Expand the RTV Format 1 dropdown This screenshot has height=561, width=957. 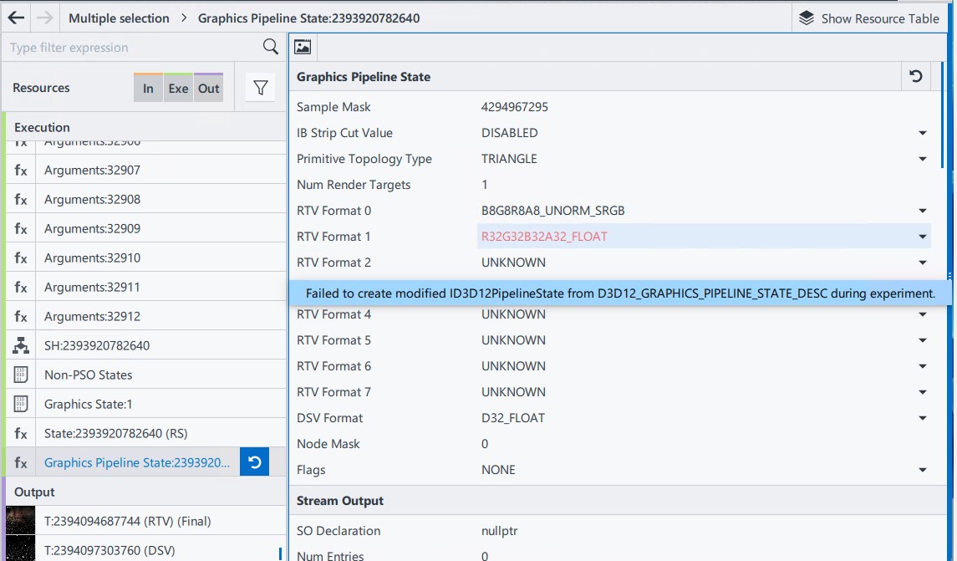click(923, 237)
